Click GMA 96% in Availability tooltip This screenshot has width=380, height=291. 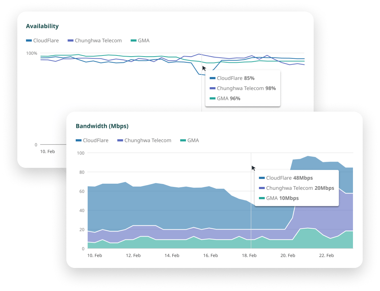pos(225,99)
